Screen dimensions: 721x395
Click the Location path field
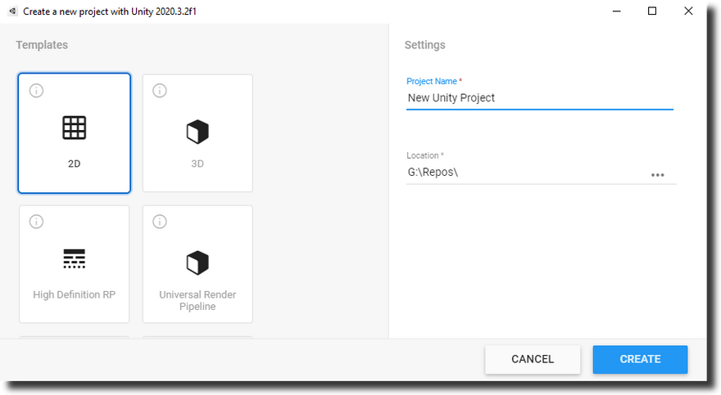coord(524,173)
